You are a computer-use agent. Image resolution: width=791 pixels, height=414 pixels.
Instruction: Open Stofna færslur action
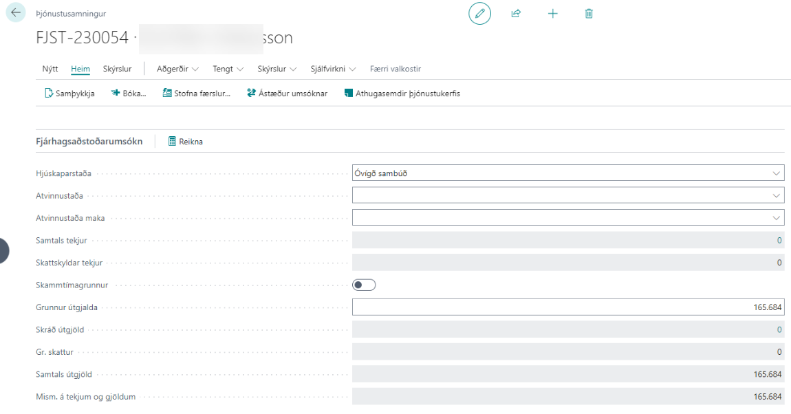point(196,94)
